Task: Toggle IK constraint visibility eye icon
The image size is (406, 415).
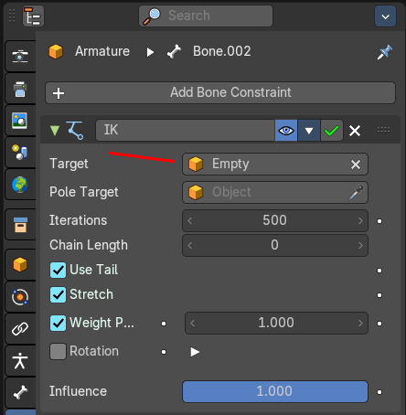Action: pyautogui.click(x=286, y=131)
